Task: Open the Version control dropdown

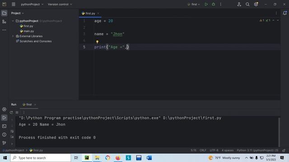Action: pos(60,4)
